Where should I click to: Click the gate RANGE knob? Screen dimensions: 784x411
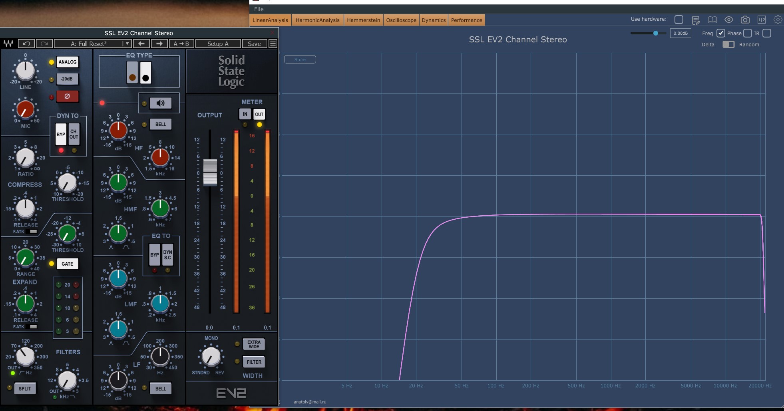coord(26,258)
